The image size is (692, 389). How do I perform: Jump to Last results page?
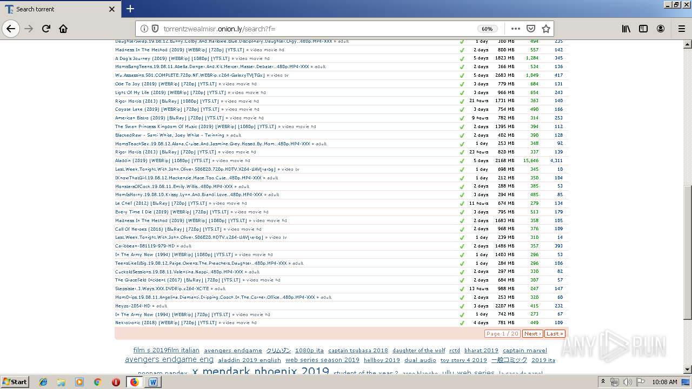coord(555,333)
